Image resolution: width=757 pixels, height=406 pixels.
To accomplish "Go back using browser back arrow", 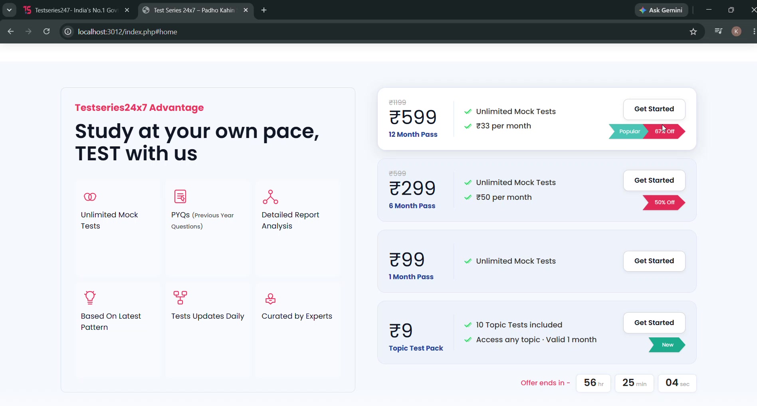I will pyautogui.click(x=11, y=32).
